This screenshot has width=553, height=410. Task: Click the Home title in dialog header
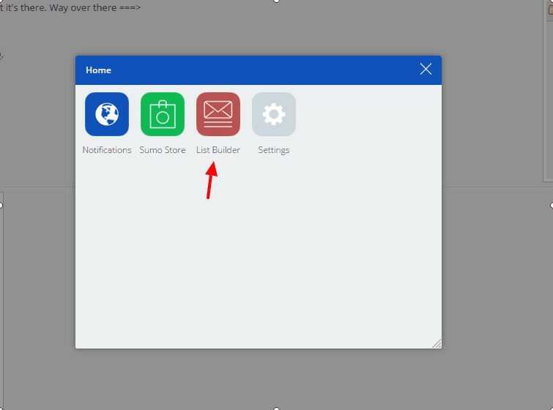pos(98,70)
